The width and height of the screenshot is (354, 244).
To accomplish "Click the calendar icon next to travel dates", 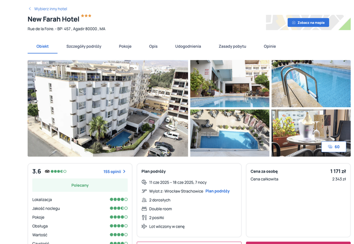I will (144, 182).
